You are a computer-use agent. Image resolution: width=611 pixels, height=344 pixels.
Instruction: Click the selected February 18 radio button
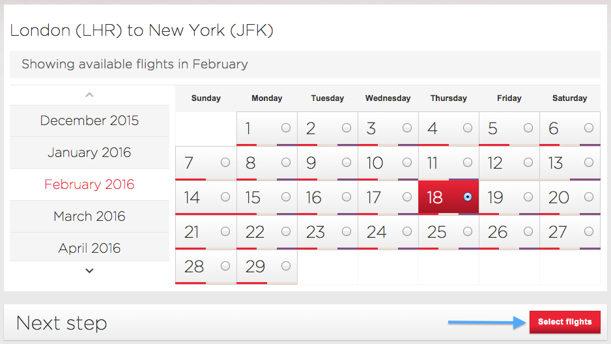click(468, 197)
